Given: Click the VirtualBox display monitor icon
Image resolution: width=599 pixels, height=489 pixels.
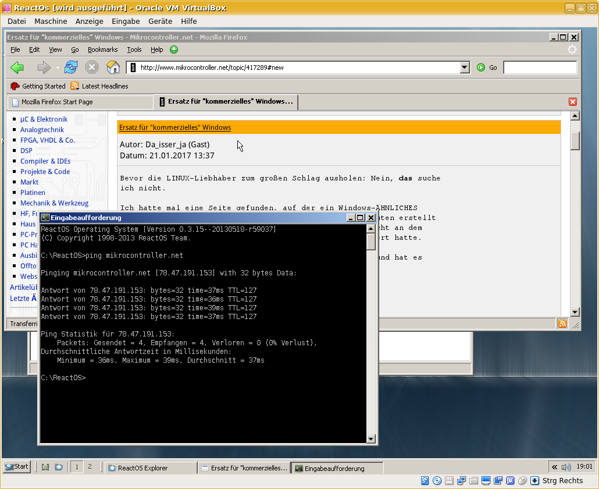Looking at the screenshot, I should [x=486, y=481].
